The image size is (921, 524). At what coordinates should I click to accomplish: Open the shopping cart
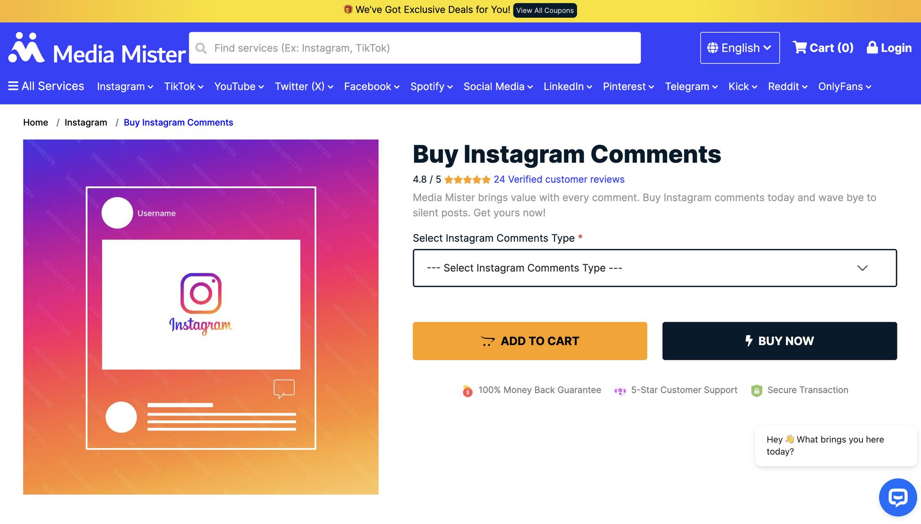[822, 47]
